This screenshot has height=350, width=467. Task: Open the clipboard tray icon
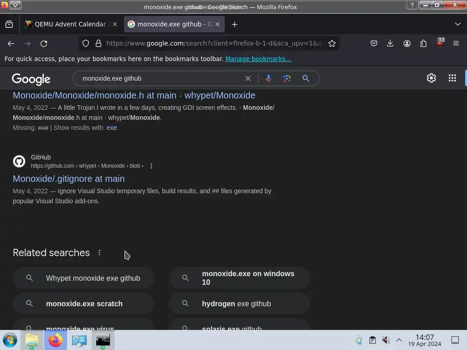(372, 340)
